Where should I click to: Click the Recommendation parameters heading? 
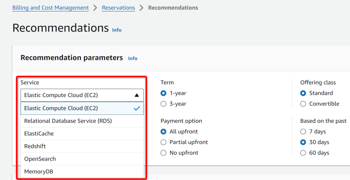pyautogui.click(x=71, y=58)
